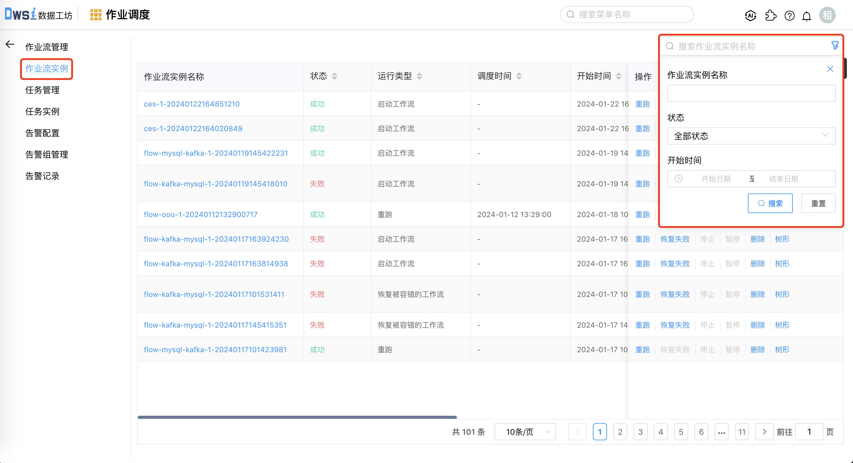
Task: Open the 10条/页 page size dropdown
Action: pyautogui.click(x=525, y=432)
